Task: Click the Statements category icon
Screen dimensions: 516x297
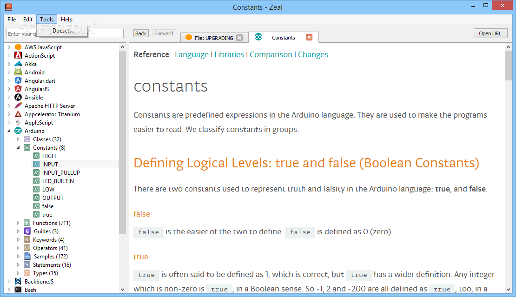Action: pos(27,265)
